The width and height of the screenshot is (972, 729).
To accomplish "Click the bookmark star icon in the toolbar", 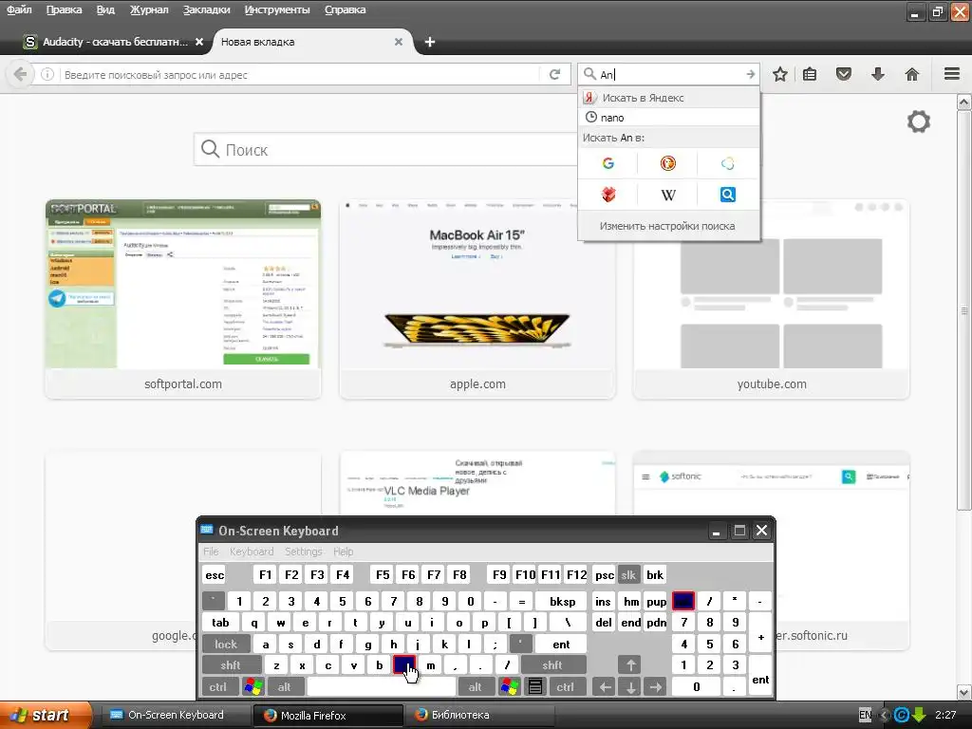I will [x=780, y=74].
